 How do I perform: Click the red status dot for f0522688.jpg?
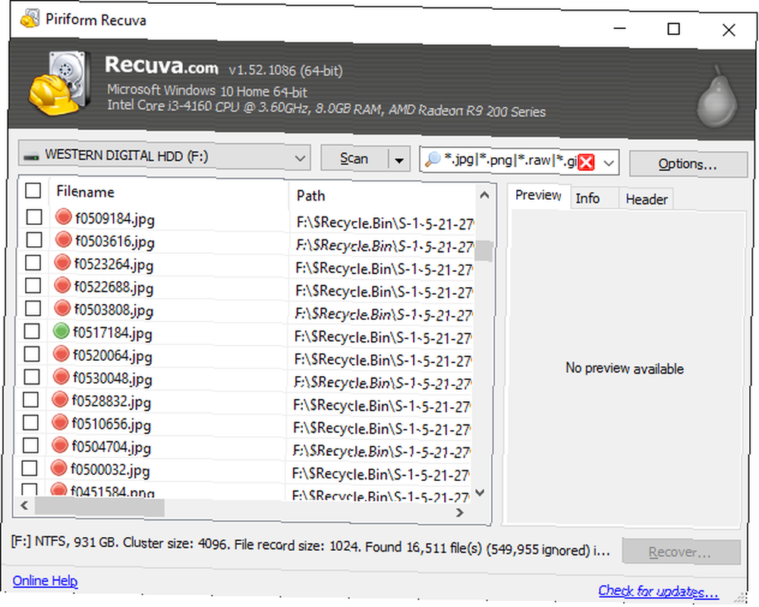tap(62, 286)
